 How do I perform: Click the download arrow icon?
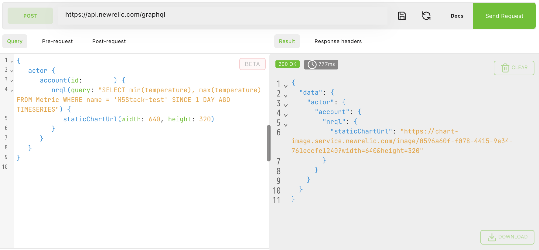[x=492, y=237]
